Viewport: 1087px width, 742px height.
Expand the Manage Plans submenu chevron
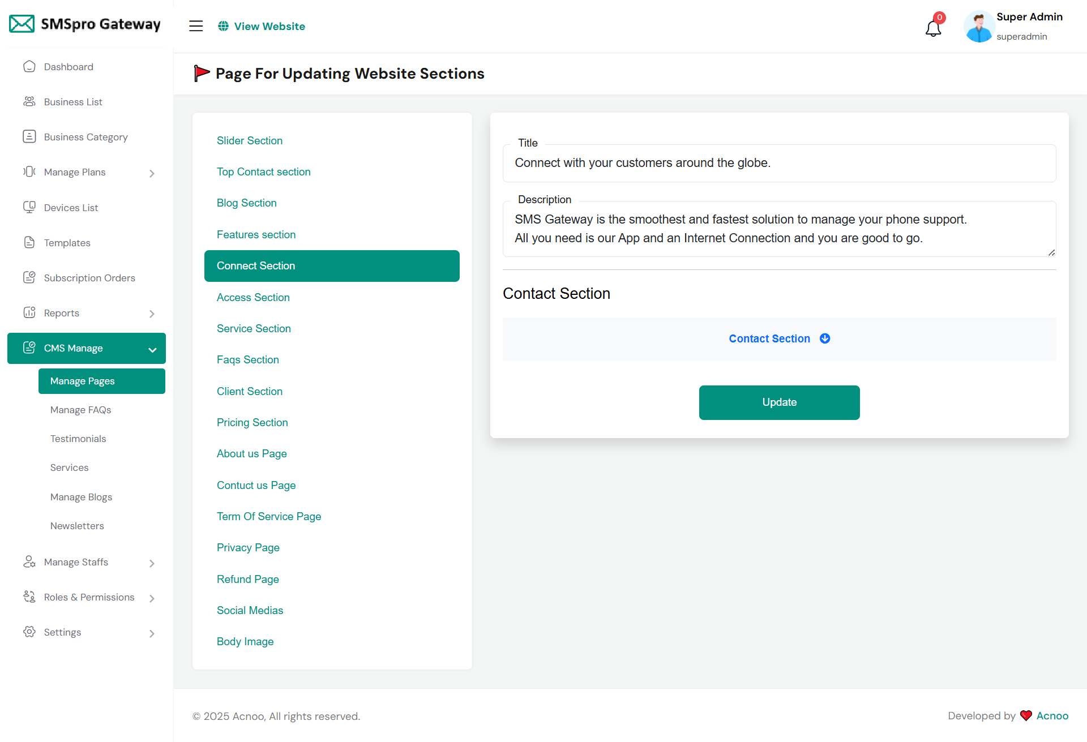tap(152, 173)
